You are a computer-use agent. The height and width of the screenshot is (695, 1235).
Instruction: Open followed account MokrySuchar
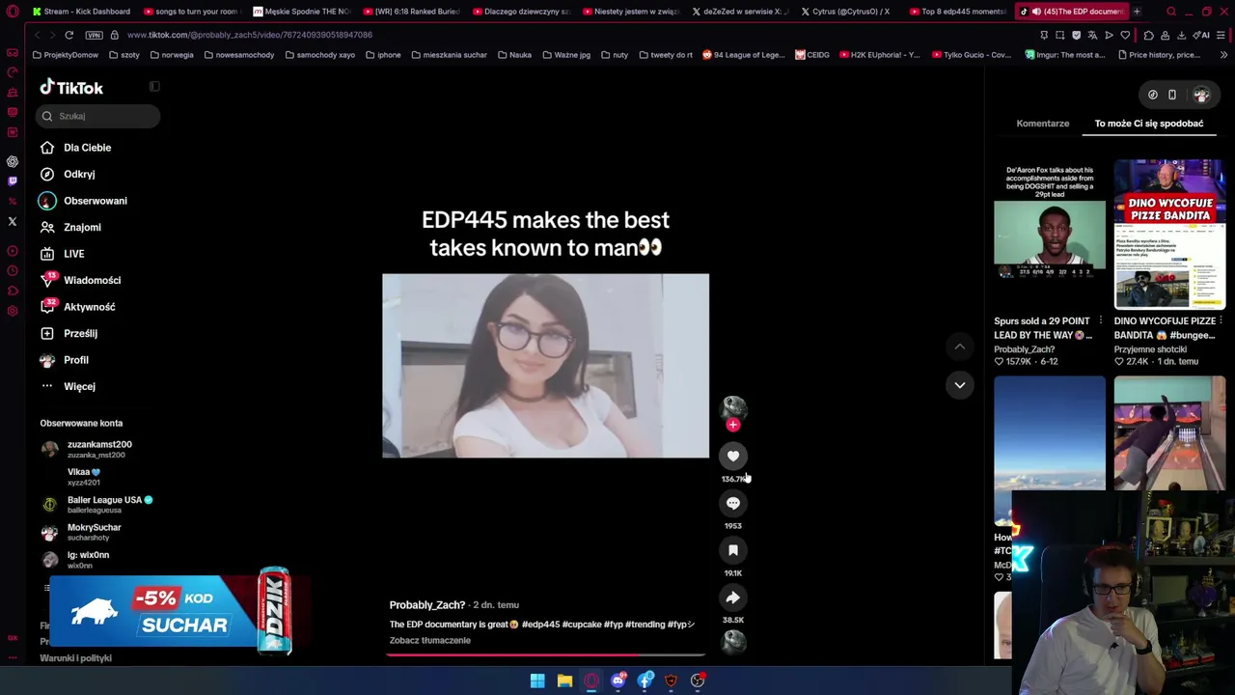click(x=81, y=532)
